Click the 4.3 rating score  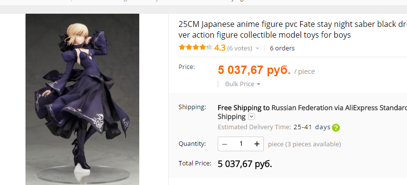[220, 48]
